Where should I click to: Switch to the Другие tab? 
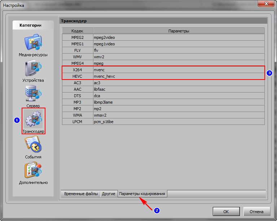tap(109, 194)
